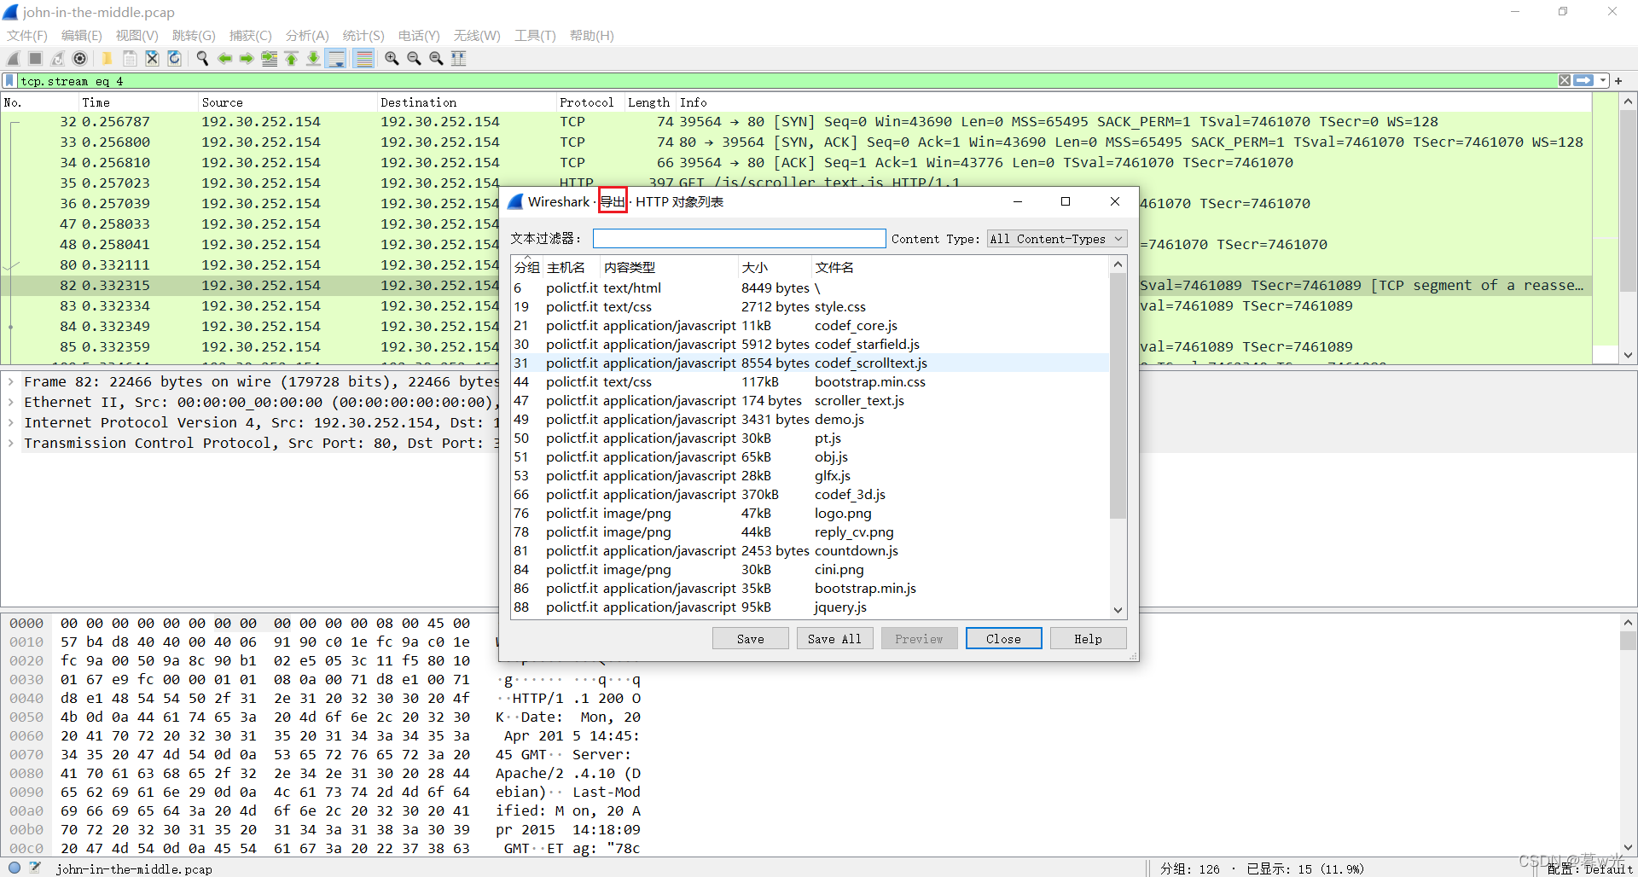The image size is (1638, 877).
Task: Click the Go to specified packet icon
Action: (x=269, y=58)
